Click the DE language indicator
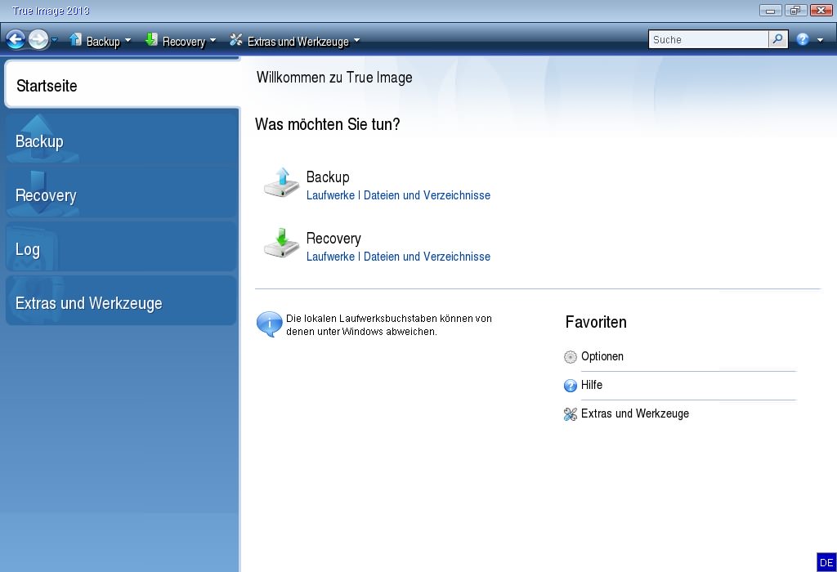 [x=826, y=562]
